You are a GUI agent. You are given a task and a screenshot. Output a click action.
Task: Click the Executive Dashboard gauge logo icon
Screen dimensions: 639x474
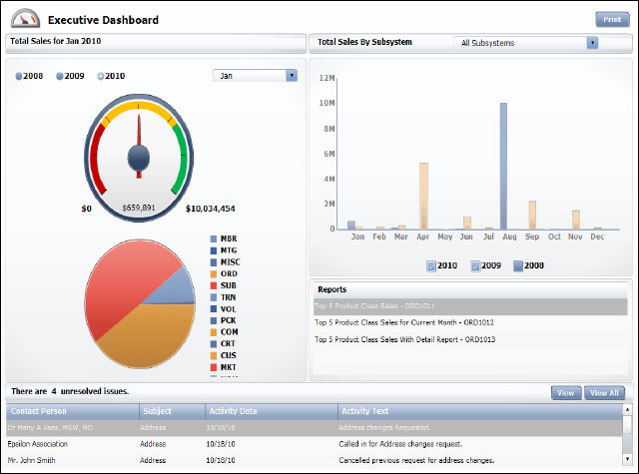(x=25, y=18)
